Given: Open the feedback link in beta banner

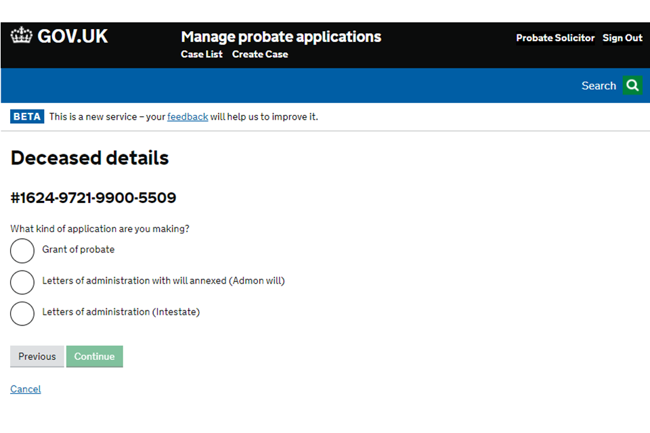Looking at the screenshot, I should (188, 117).
